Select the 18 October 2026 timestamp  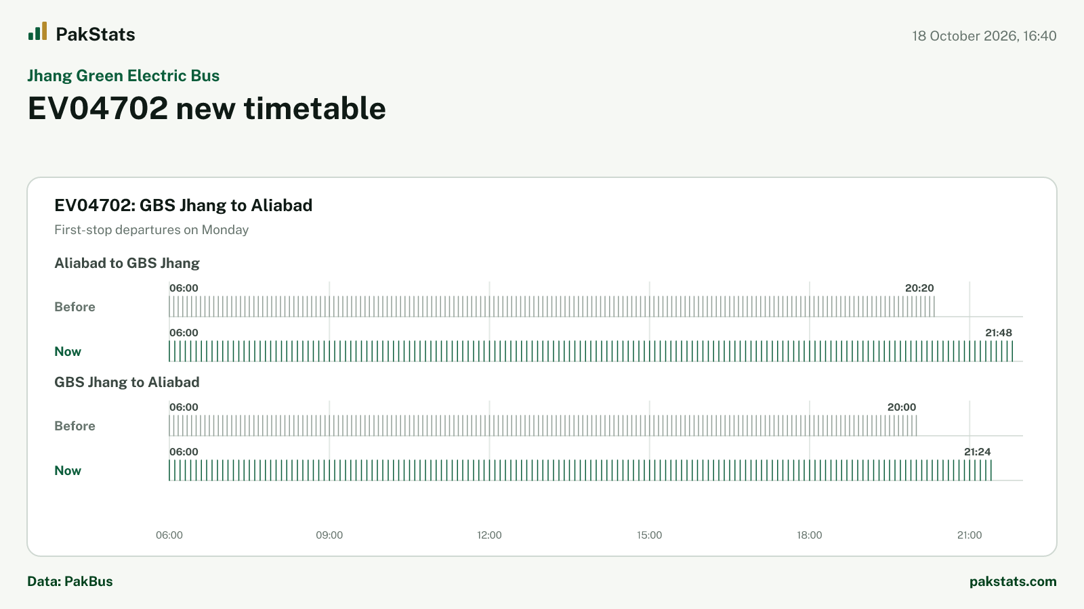(x=984, y=36)
